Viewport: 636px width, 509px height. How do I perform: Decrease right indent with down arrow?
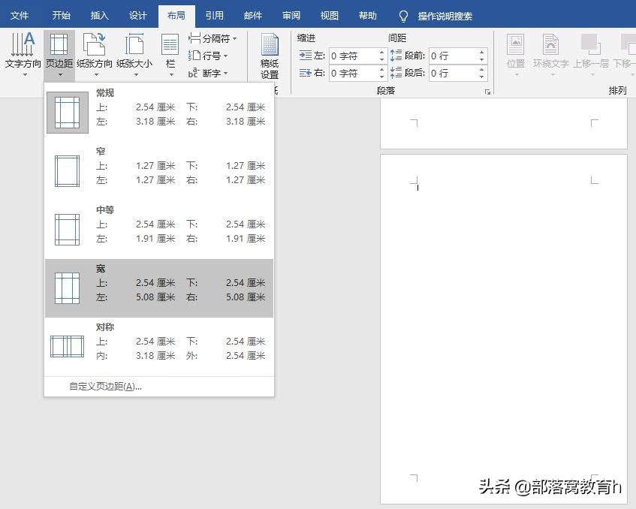(x=381, y=77)
